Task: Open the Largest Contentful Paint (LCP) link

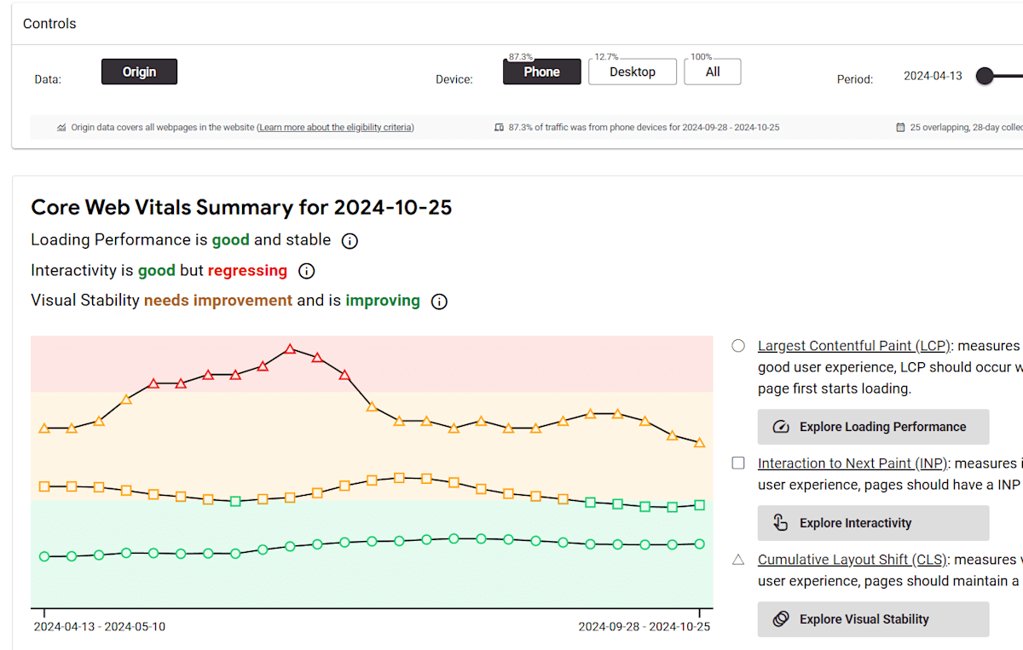Action: click(854, 346)
